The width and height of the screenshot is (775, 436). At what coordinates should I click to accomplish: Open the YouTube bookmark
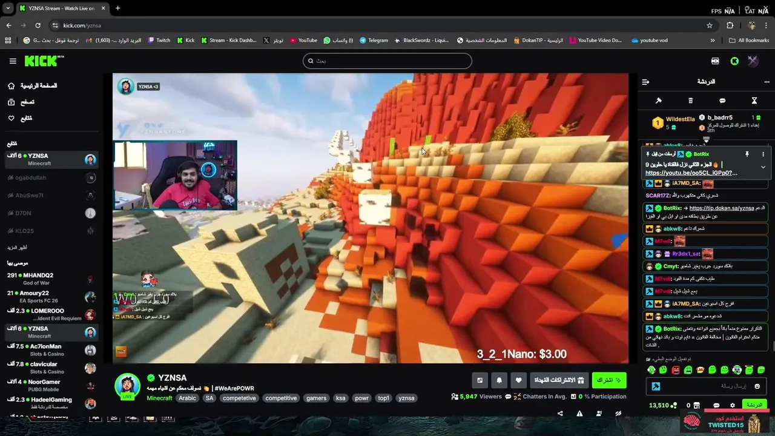(303, 41)
